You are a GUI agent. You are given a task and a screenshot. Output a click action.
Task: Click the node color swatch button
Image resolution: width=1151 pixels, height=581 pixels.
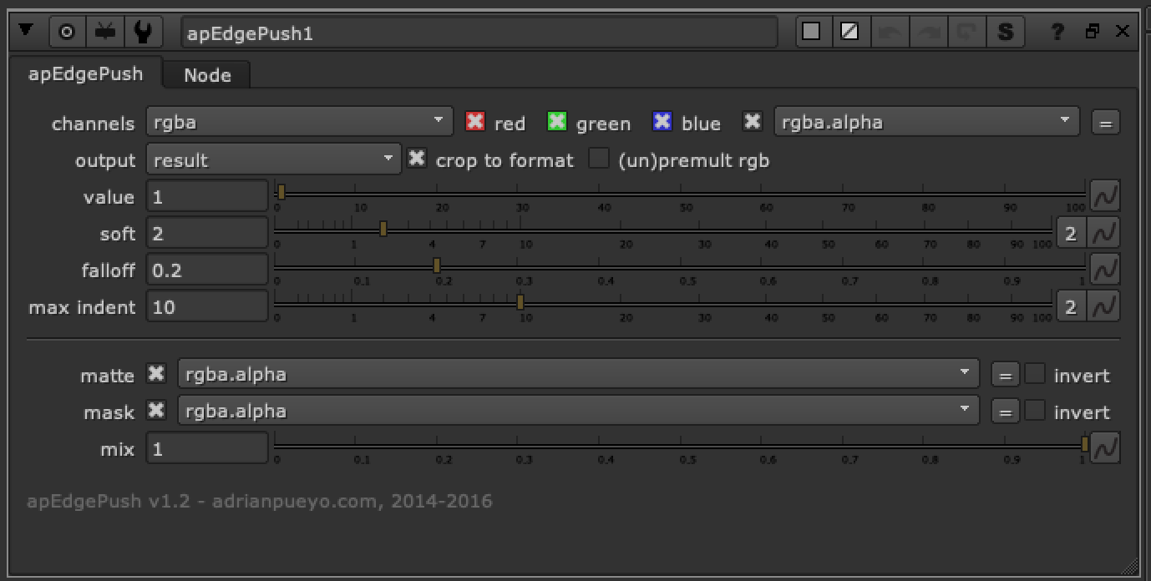[812, 31]
